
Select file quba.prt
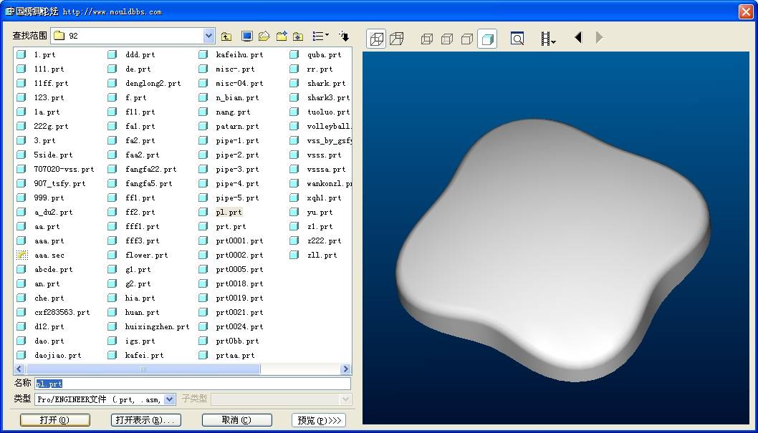point(324,55)
